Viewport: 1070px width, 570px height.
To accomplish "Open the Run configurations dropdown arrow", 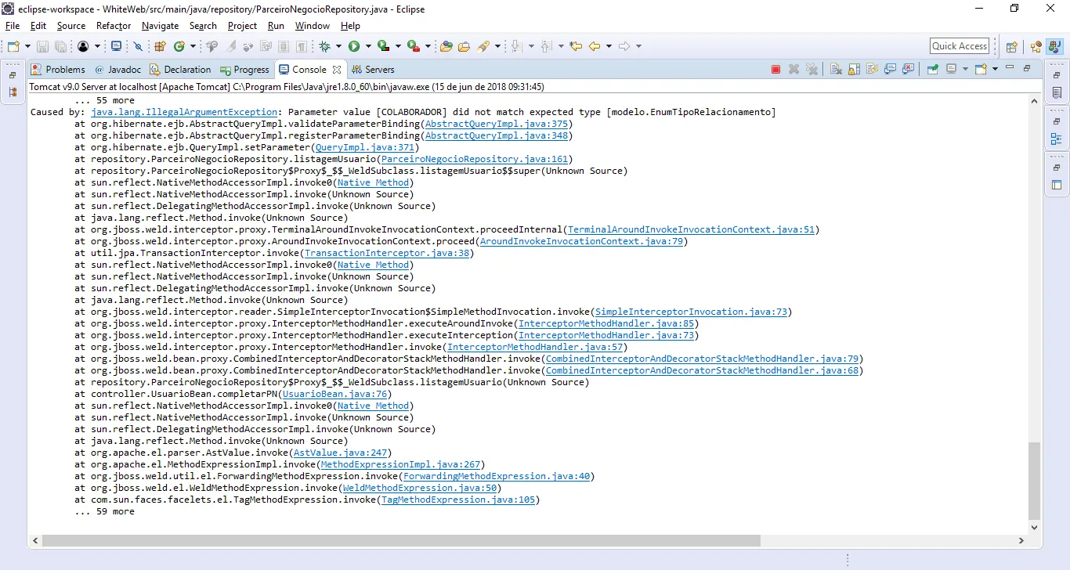I will (x=368, y=47).
